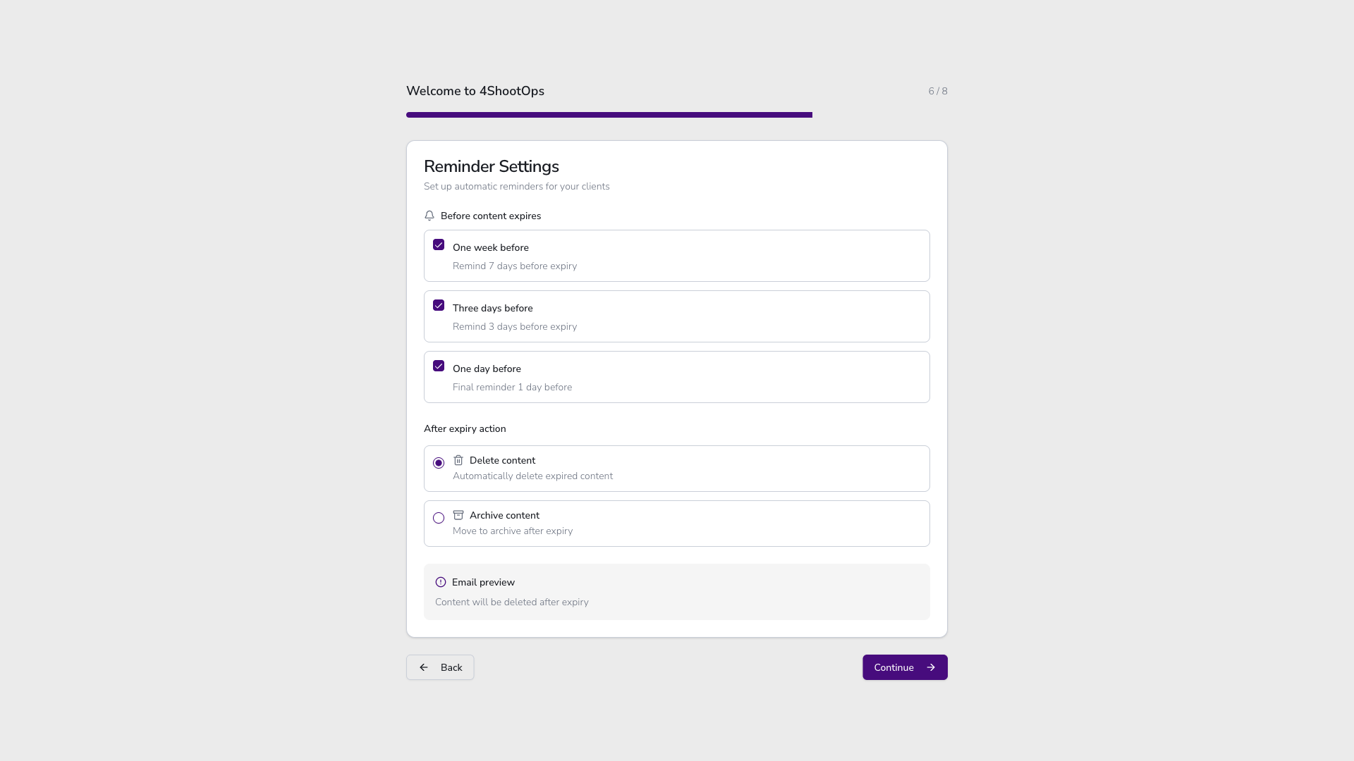Click the info icon in the Email preview box
The image size is (1354, 761).
[441, 582]
